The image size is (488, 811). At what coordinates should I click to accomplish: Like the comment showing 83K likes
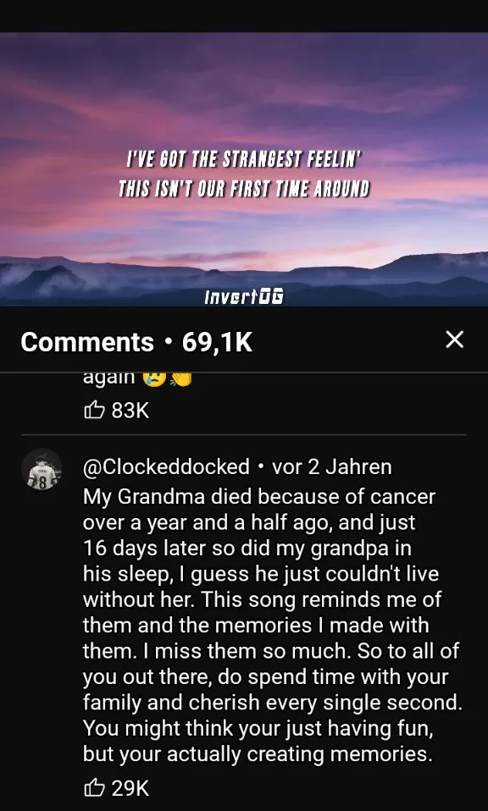[94, 411]
